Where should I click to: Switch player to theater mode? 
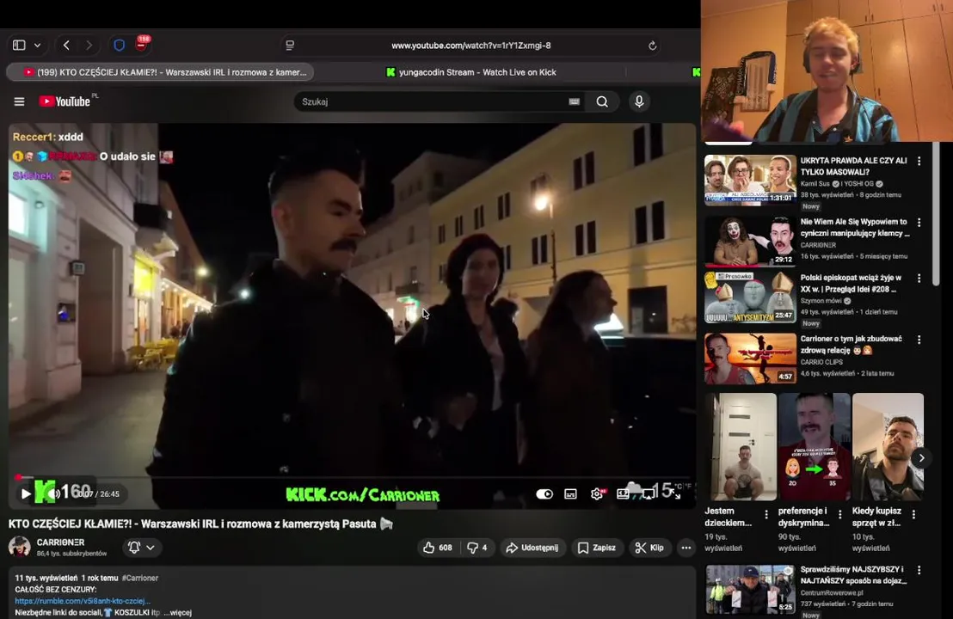pos(623,493)
